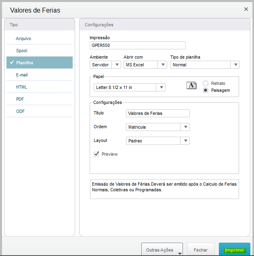
Task: Open the Layout dropdown showing Padrao
Action: click(x=158, y=141)
